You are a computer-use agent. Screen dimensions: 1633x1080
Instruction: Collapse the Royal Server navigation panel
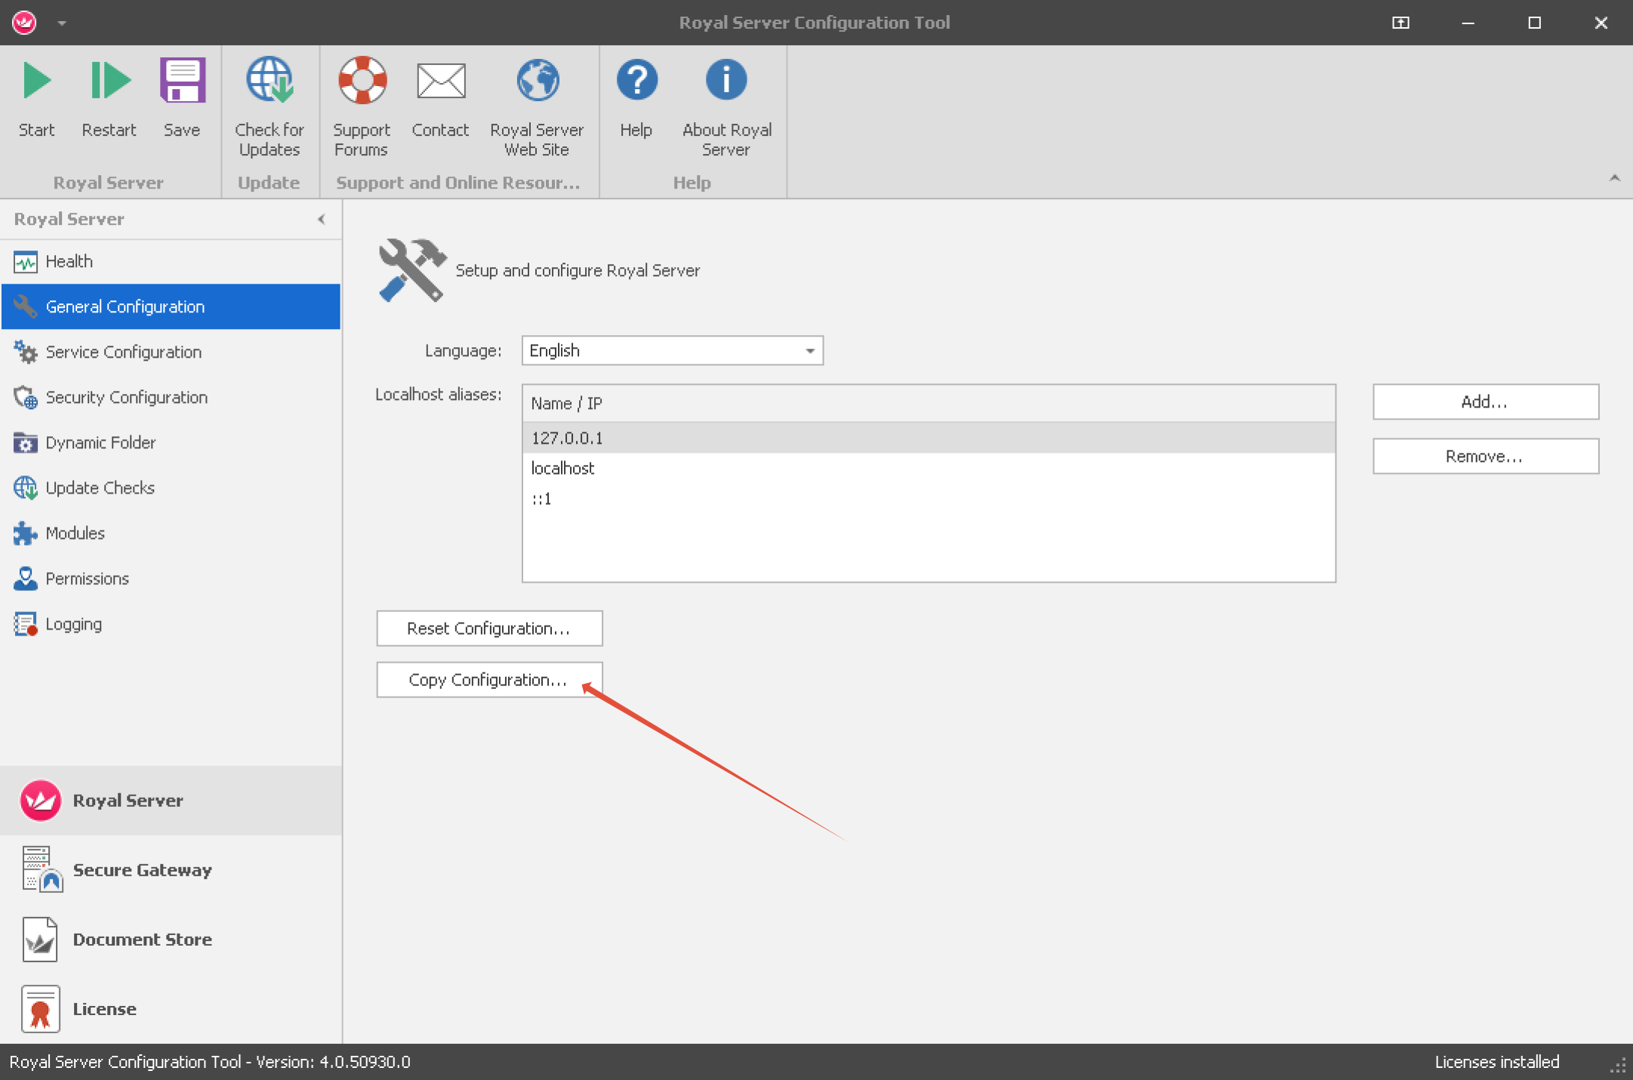(322, 220)
